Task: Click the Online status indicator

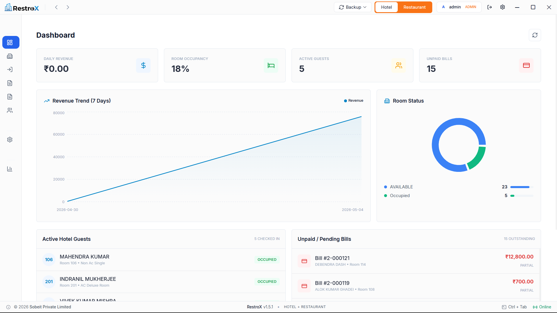Action: pyautogui.click(x=542, y=307)
